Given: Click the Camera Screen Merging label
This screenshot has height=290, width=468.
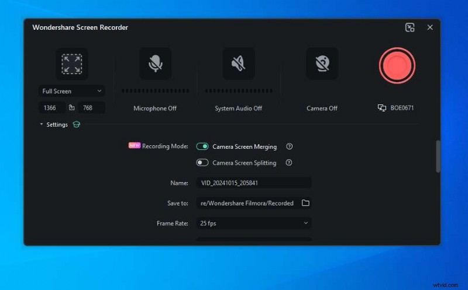Looking at the screenshot, I should pos(245,146).
